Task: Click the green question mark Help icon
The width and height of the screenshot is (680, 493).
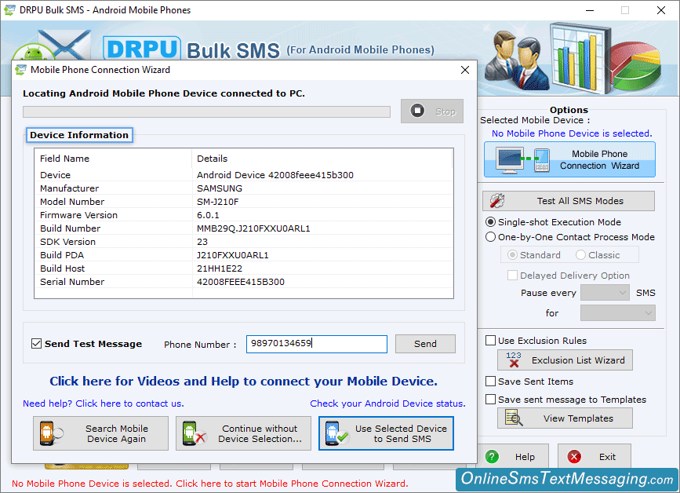Action: pyautogui.click(x=492, y=457)
